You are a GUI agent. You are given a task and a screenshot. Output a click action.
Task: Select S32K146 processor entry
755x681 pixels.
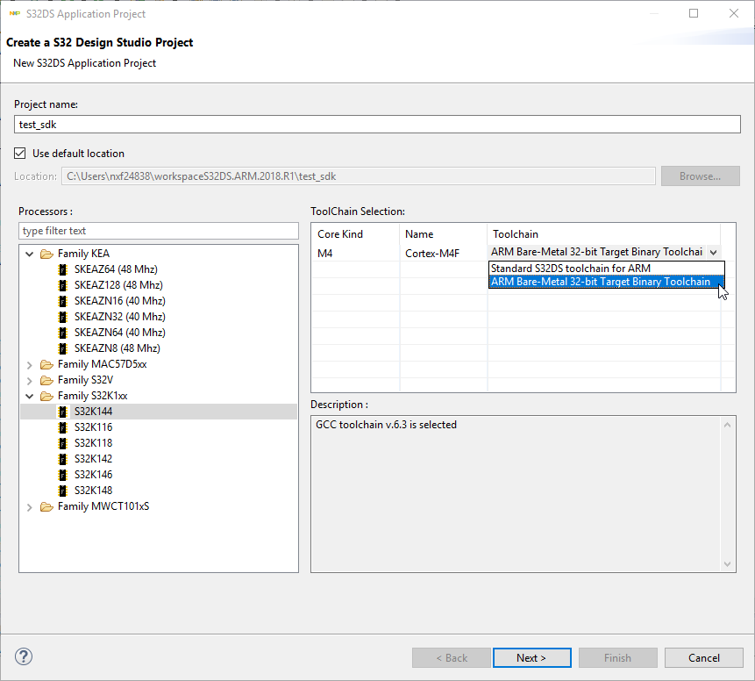94,475
